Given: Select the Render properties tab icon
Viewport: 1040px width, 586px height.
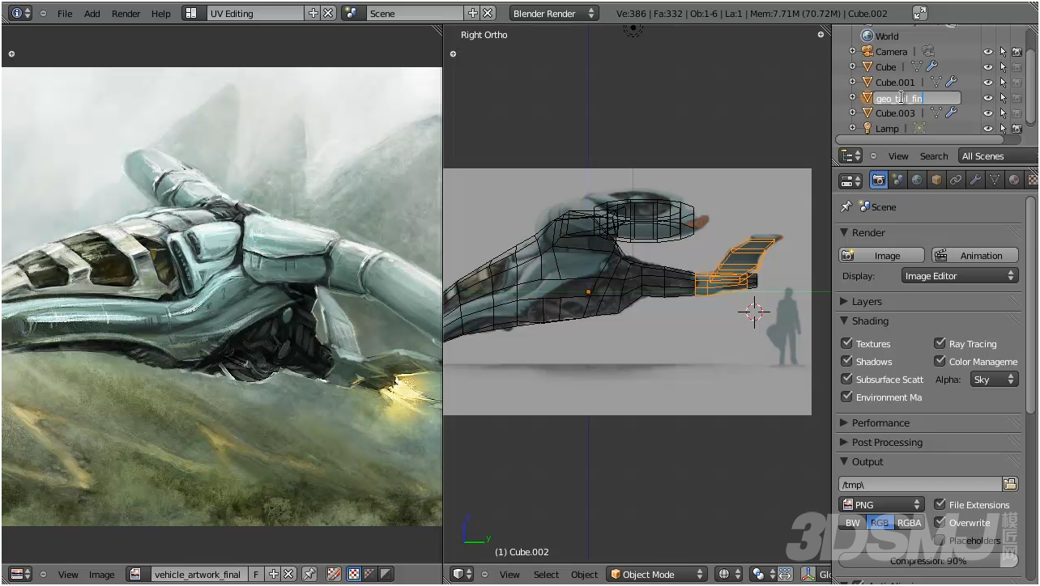Looking at the screenshot, I should point(878,180).
